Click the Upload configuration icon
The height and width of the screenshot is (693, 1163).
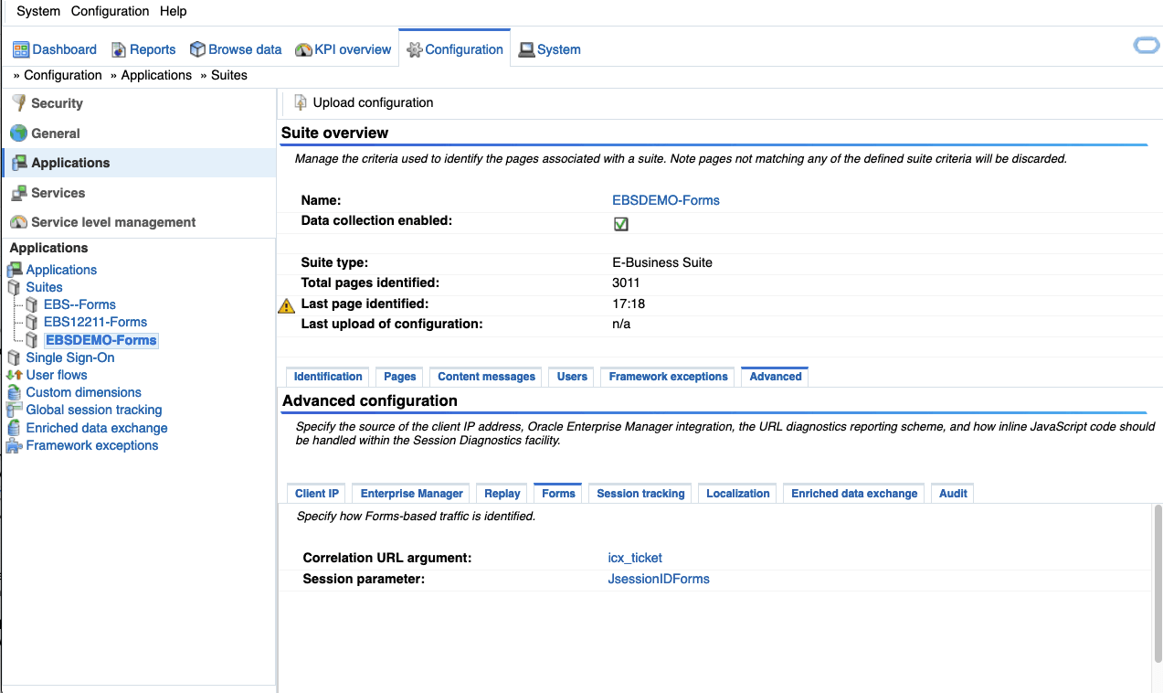(301, 102)
